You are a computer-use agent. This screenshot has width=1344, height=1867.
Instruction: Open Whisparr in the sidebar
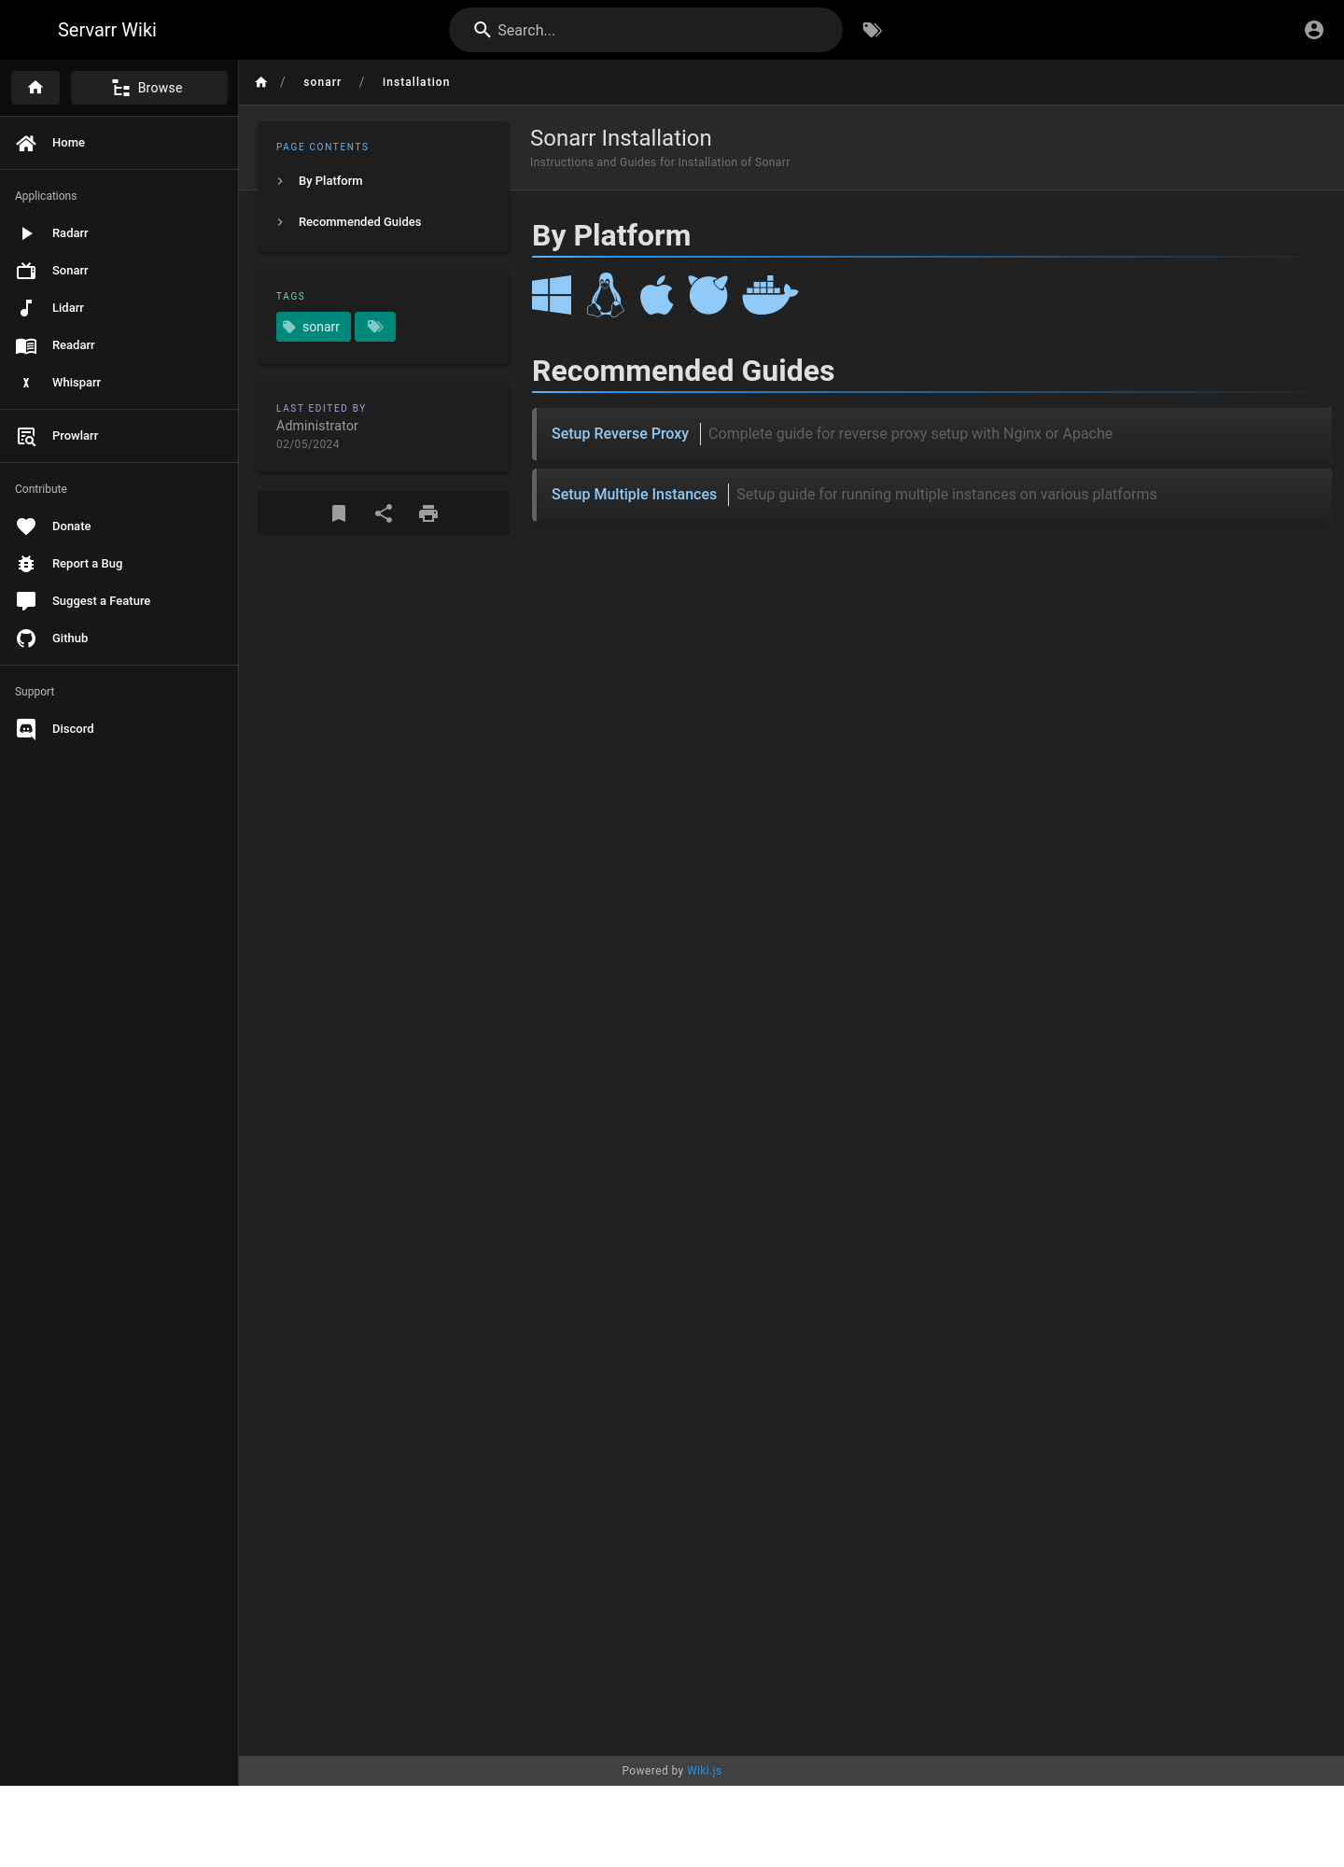119,383
